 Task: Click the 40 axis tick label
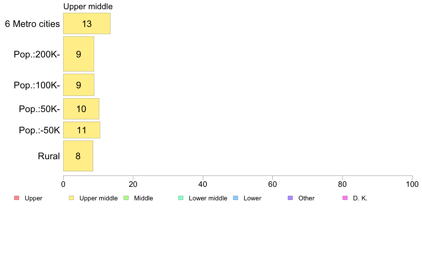(x=203, y=184)
